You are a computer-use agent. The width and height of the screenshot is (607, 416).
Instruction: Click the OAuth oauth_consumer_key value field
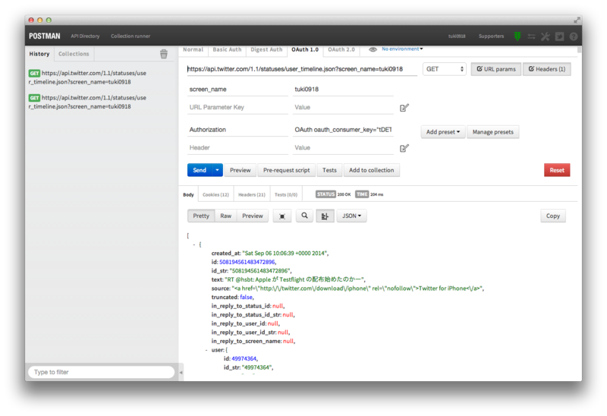343,130
